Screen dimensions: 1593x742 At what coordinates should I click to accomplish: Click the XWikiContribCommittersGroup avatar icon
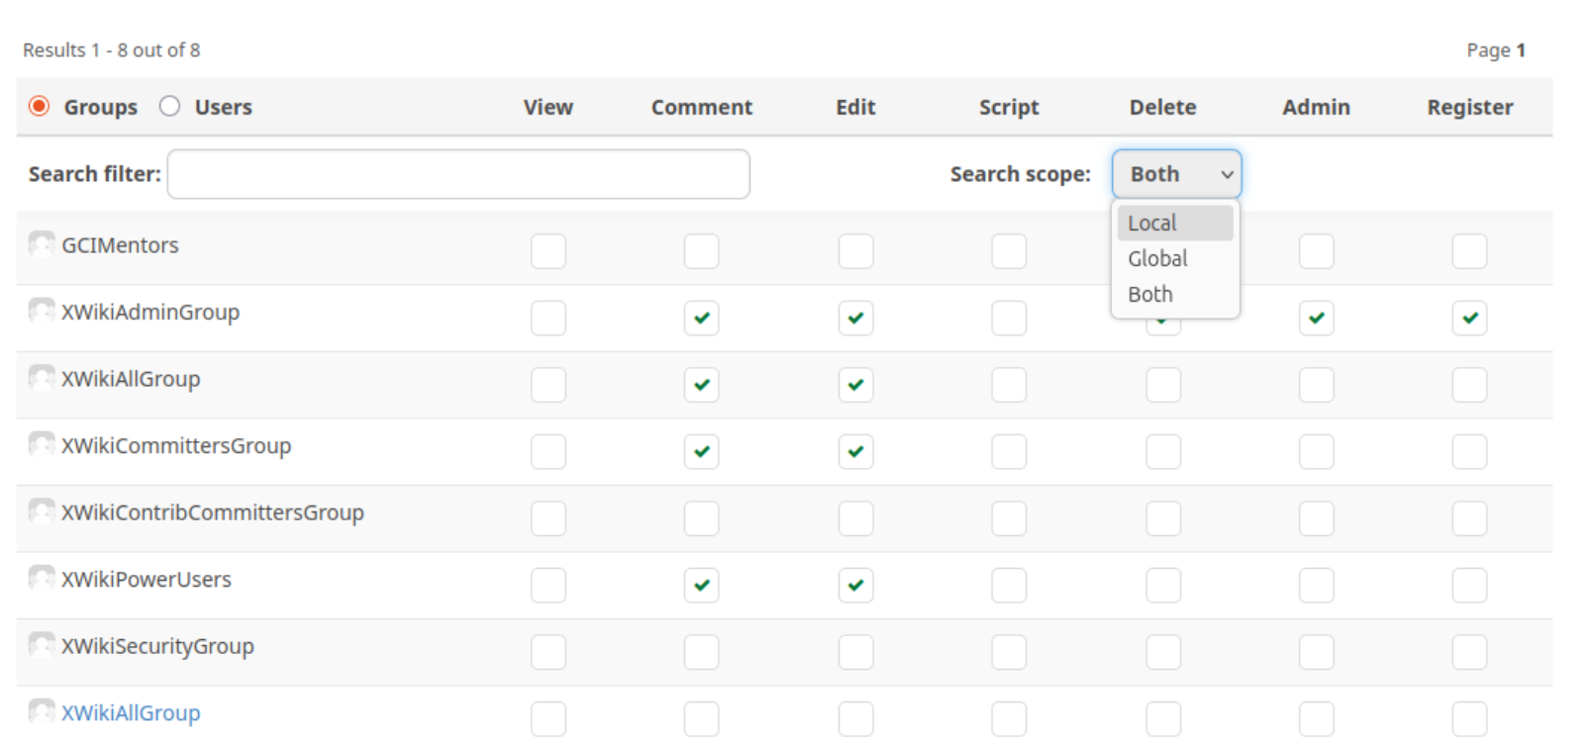pos(42,512)
